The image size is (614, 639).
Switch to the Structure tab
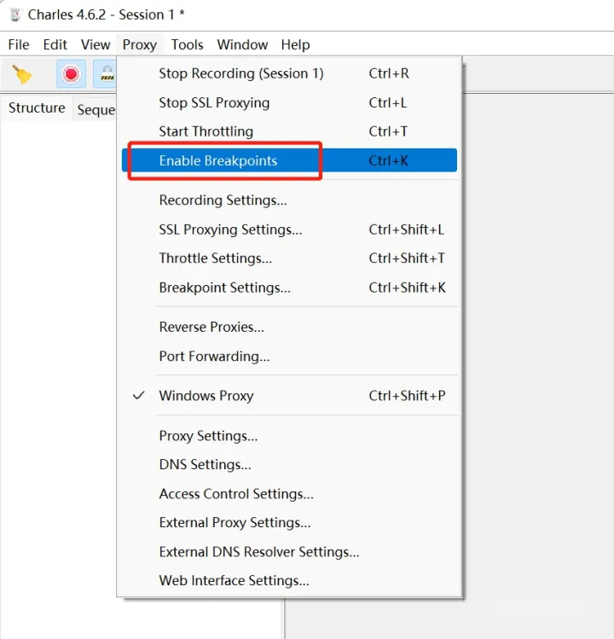tap(37, 108)
